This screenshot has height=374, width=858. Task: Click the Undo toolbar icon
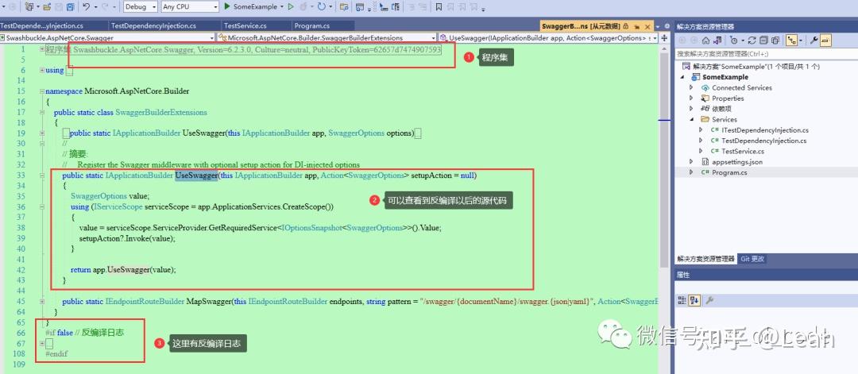coord(86,6)
